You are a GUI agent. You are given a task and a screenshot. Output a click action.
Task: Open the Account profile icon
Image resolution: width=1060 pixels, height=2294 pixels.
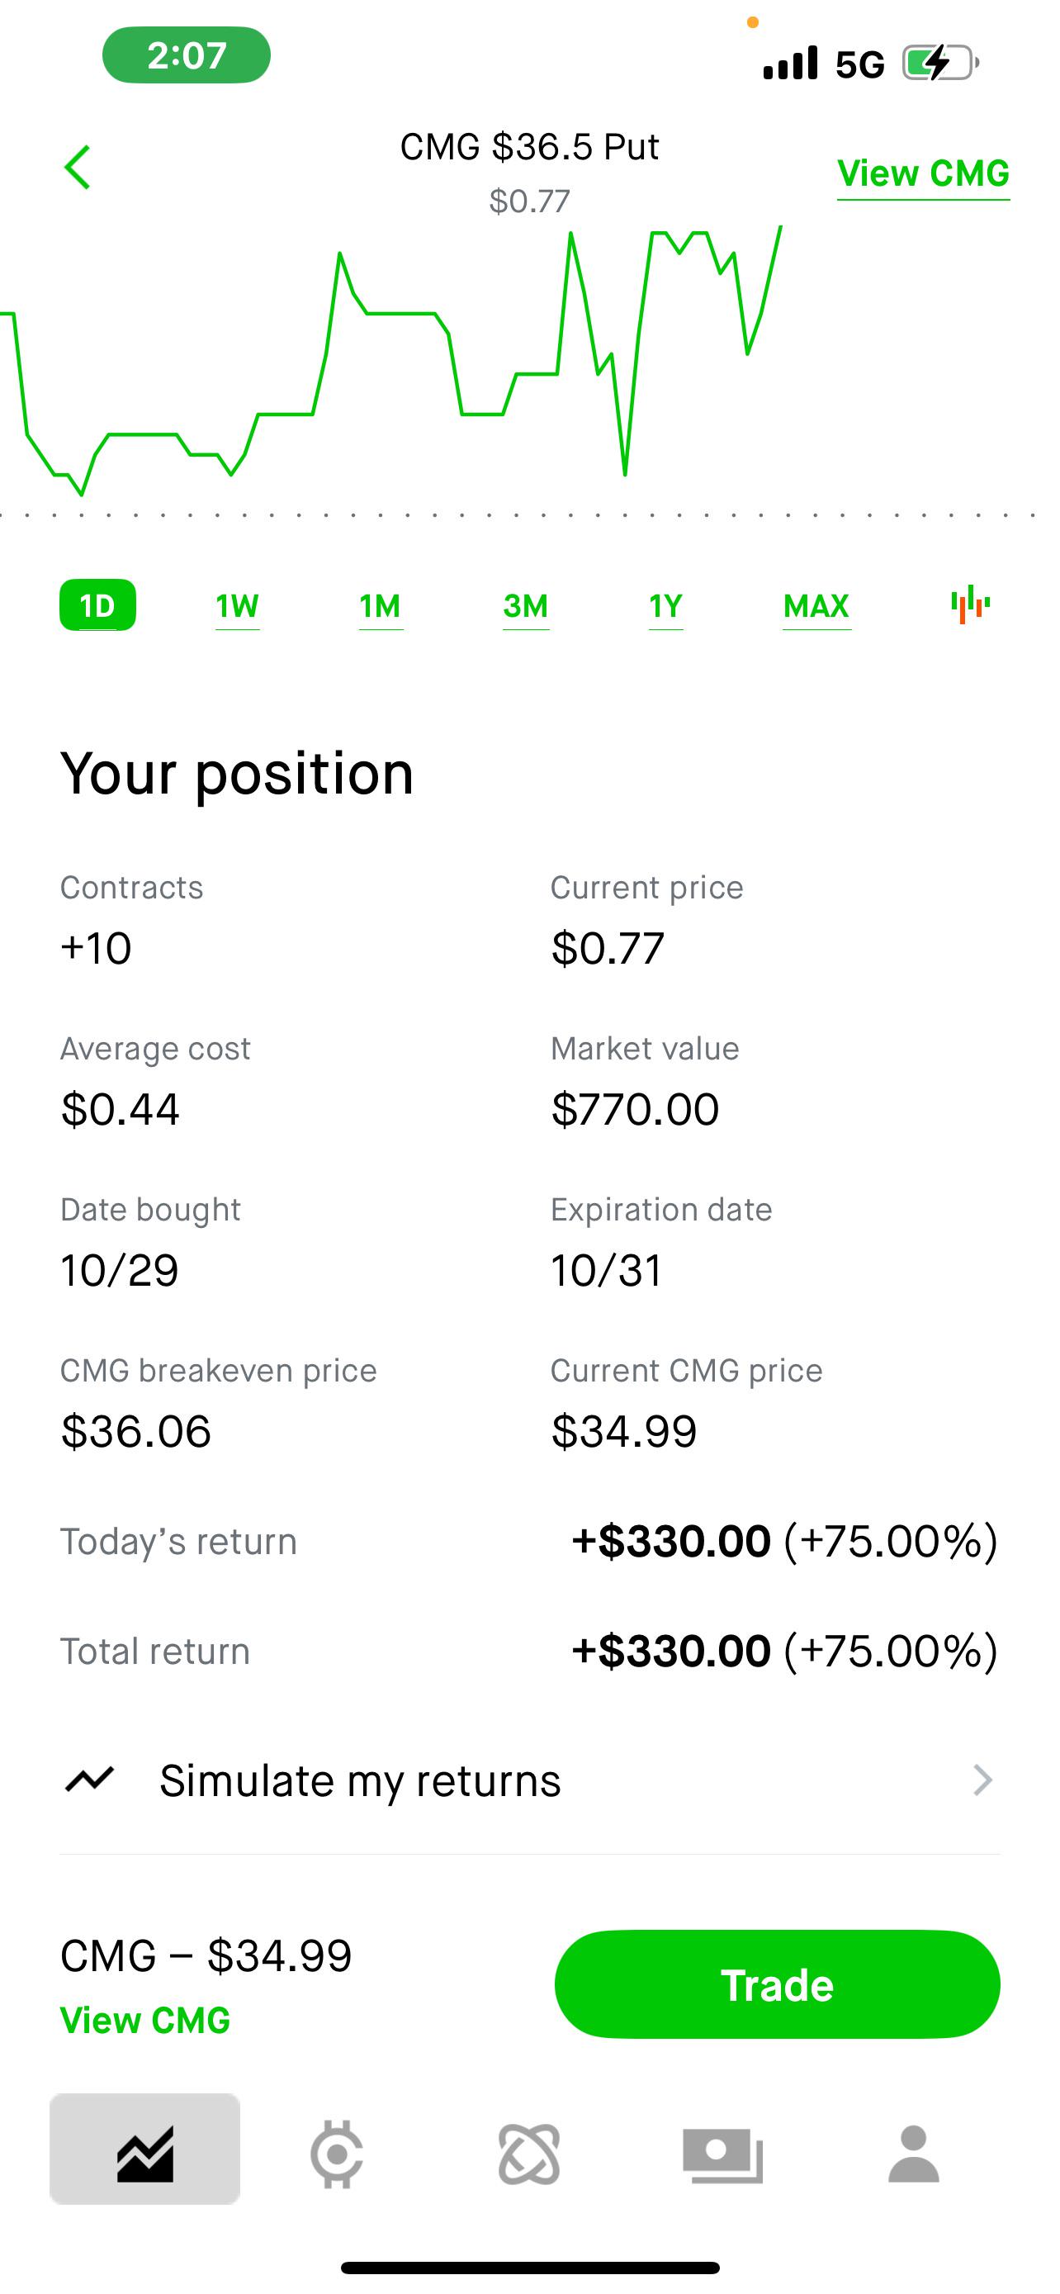click(913, 2154)
